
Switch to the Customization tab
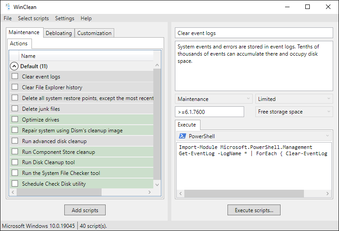[x=94, y=33]
